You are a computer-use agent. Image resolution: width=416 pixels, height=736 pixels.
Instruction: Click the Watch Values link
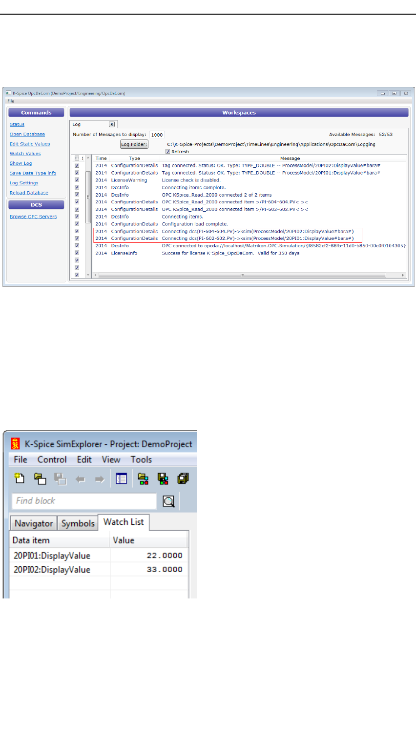pyautogui.click(x=25, y=154)
